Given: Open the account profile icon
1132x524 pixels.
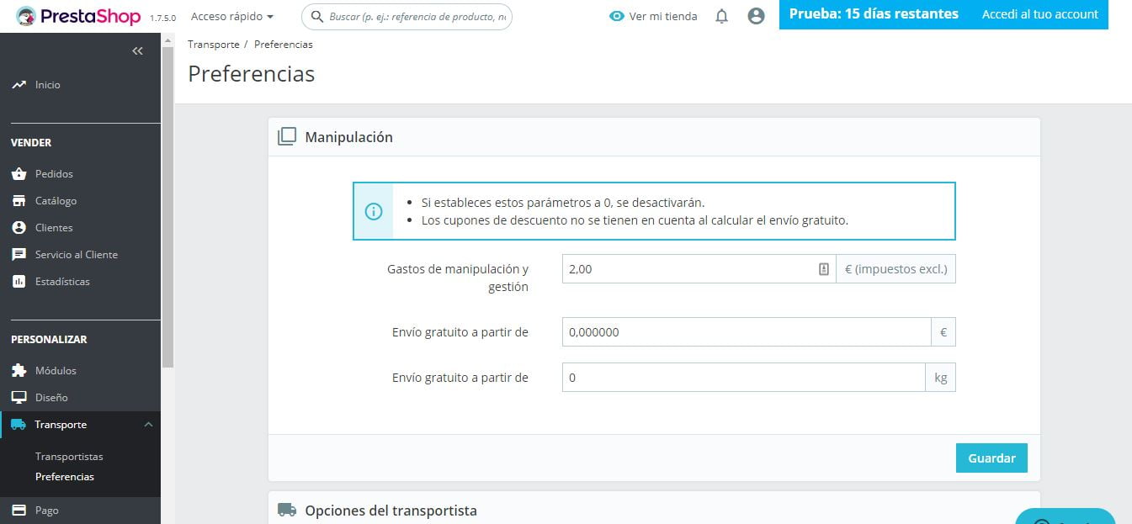Looking at the screenshot, I should pyautogui.click(x=755, y=16).
